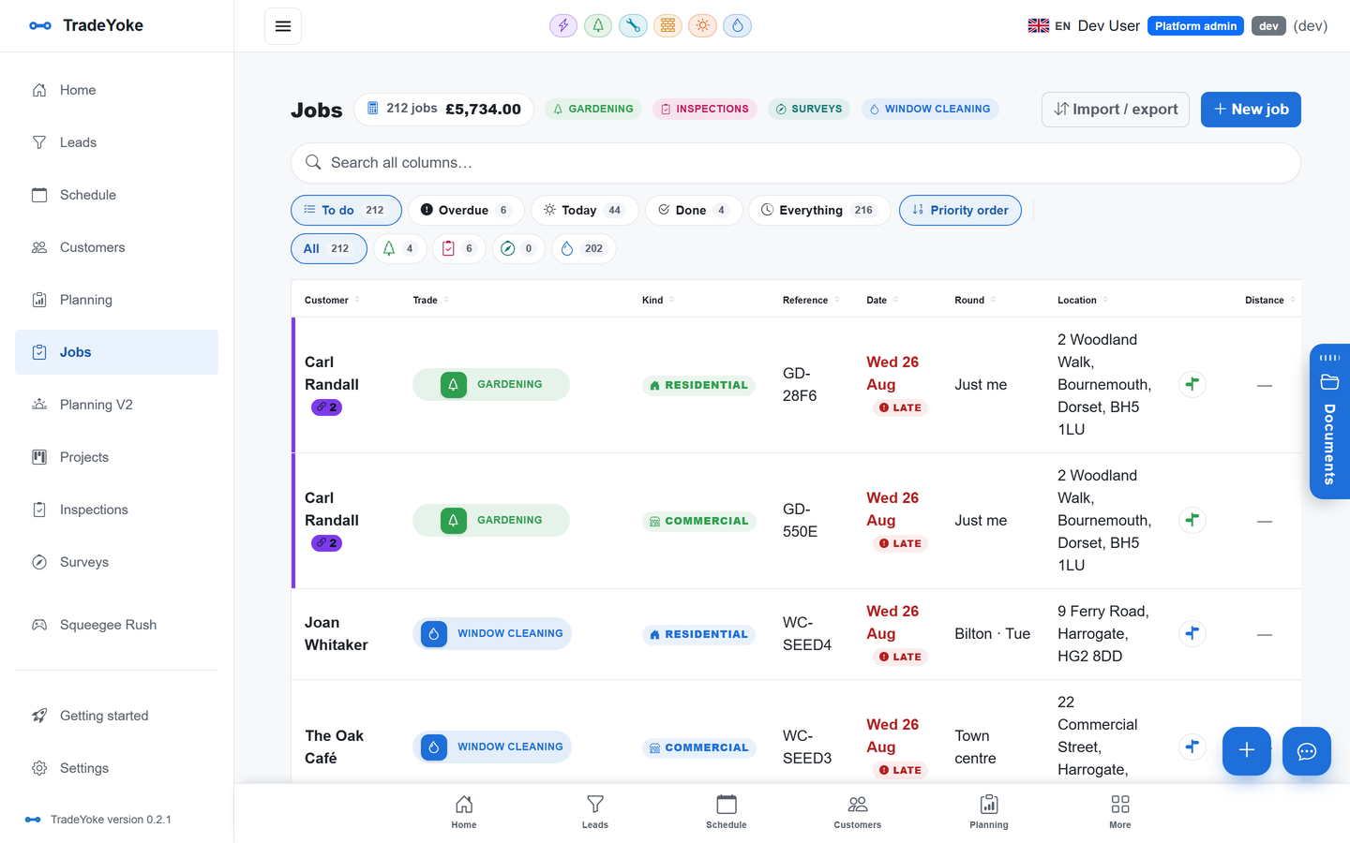
Task: Open the hamburger menu button
Action: pyautogui.click(x=283, y=26)
